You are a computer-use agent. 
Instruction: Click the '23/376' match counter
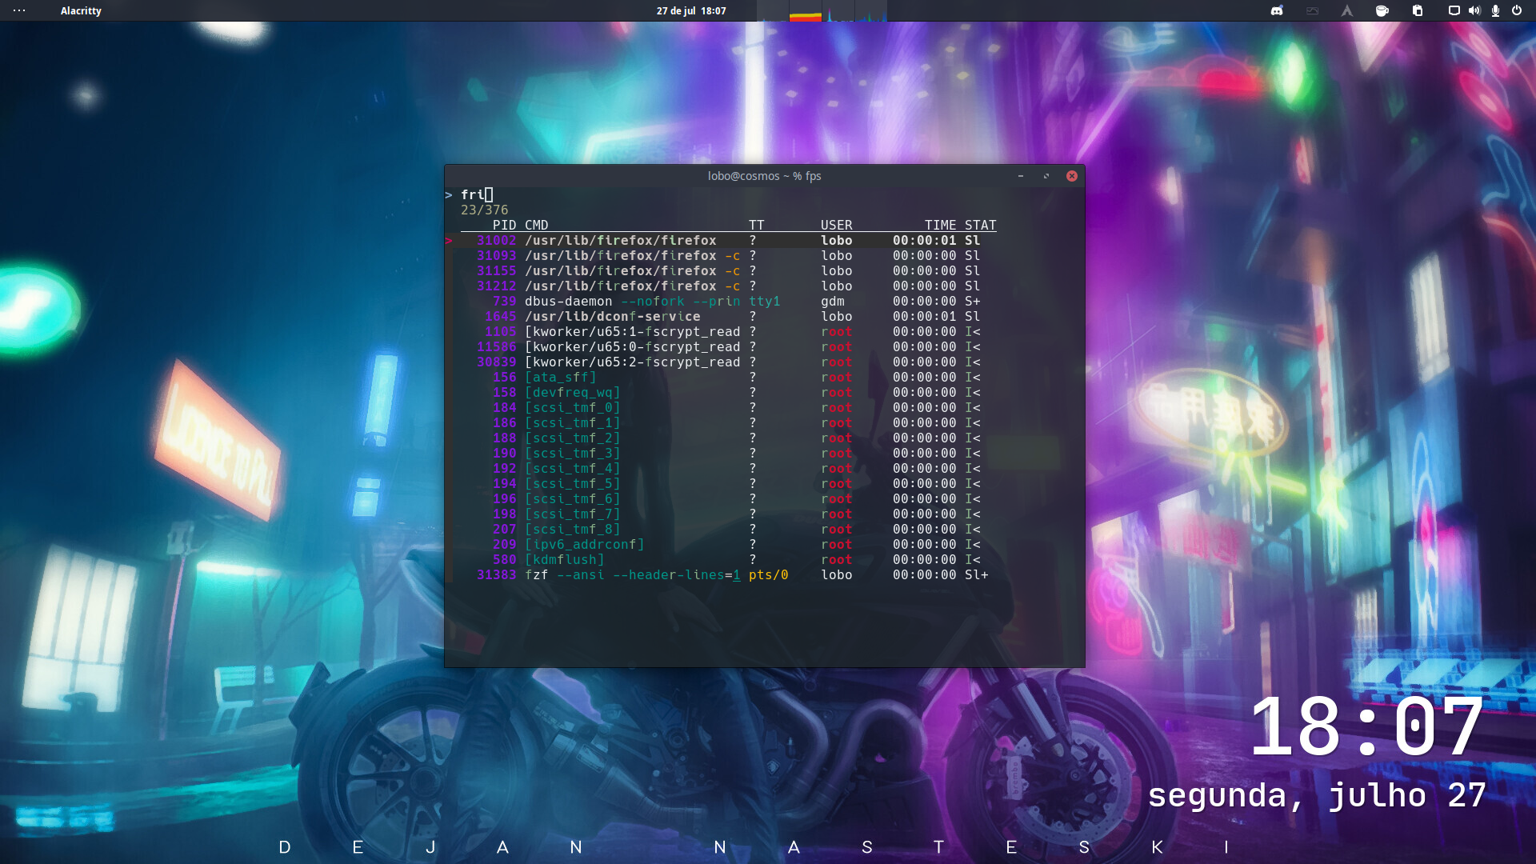[484, 210]
